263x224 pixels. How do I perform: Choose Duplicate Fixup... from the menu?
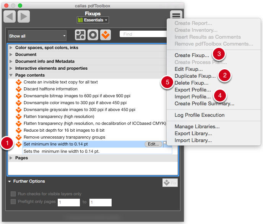click(195, 76)
